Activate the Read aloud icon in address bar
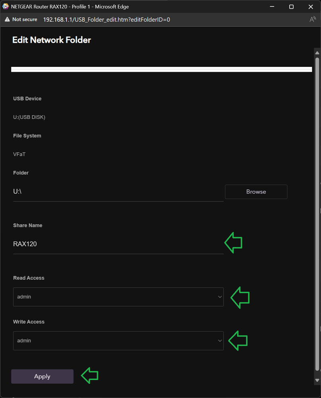Image resolution: width=321 pixels, height=398 pixels. pyautogui.click(x=313, y=19)
